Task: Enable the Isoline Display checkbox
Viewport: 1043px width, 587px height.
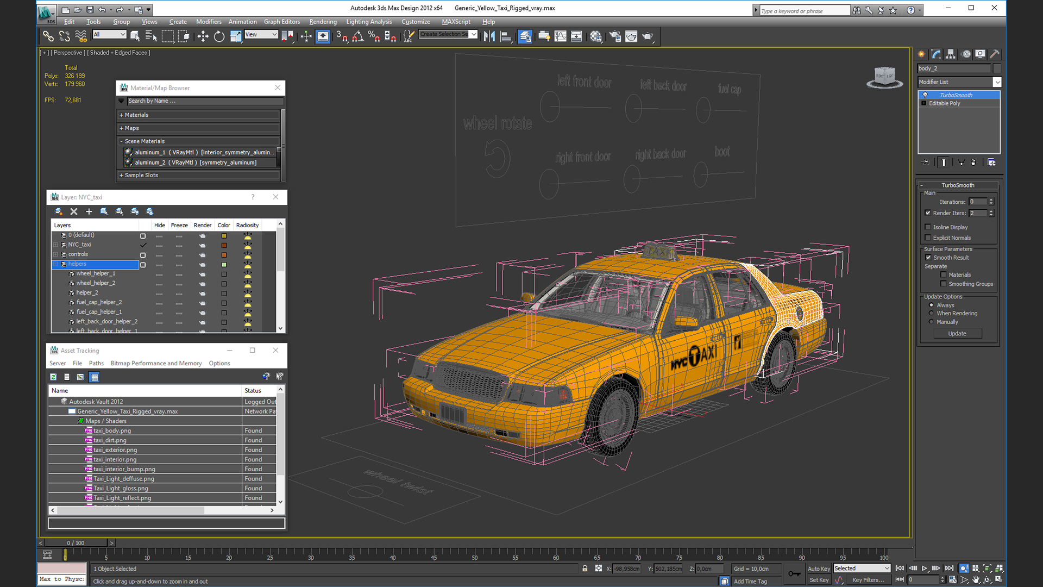Action: coord(928,227)
